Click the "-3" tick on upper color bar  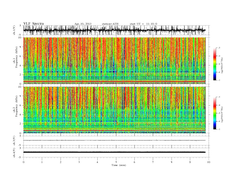(219, 48)
